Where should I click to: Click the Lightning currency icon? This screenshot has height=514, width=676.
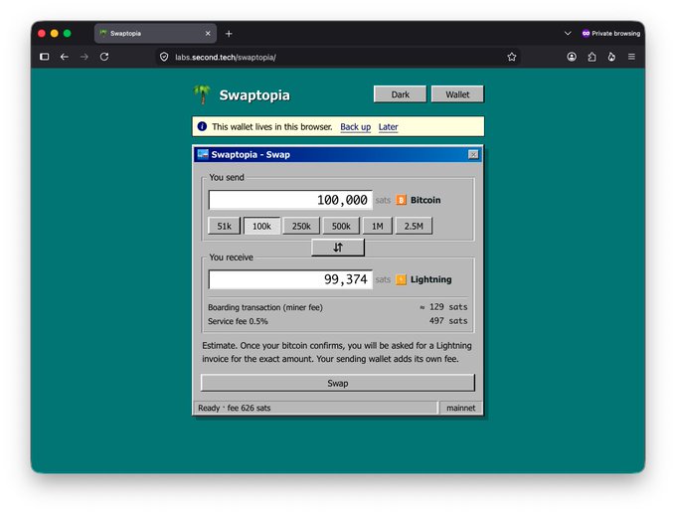pos(401,279)
